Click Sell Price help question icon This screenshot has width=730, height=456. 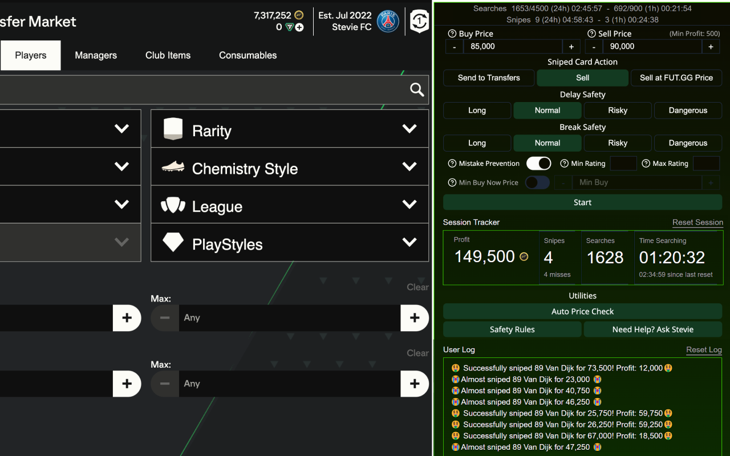[x=591, y=34]
